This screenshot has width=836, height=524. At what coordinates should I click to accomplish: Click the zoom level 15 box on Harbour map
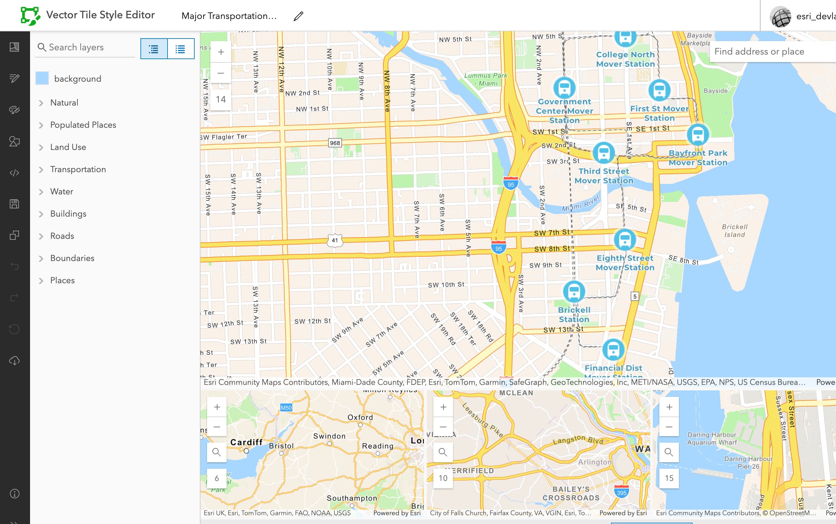[669, 478]
